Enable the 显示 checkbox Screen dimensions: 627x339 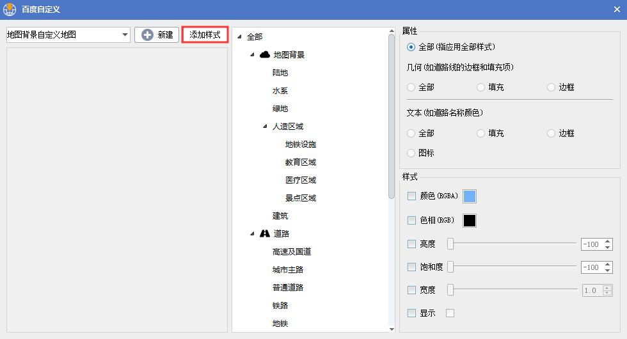(x=411, y=313)
